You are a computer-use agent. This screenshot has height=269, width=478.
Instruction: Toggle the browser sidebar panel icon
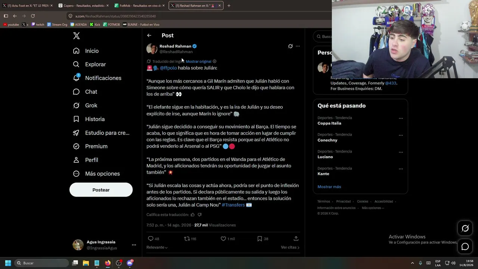[6, 16]
